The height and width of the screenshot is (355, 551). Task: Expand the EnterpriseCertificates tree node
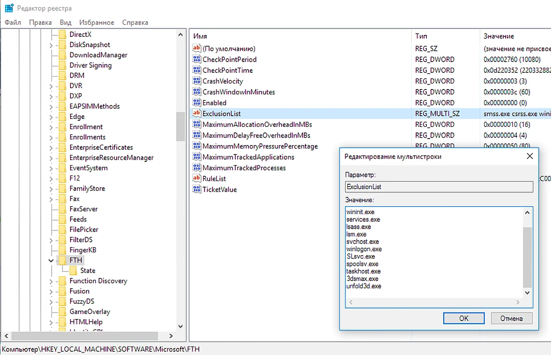click(x=51, y=148)
